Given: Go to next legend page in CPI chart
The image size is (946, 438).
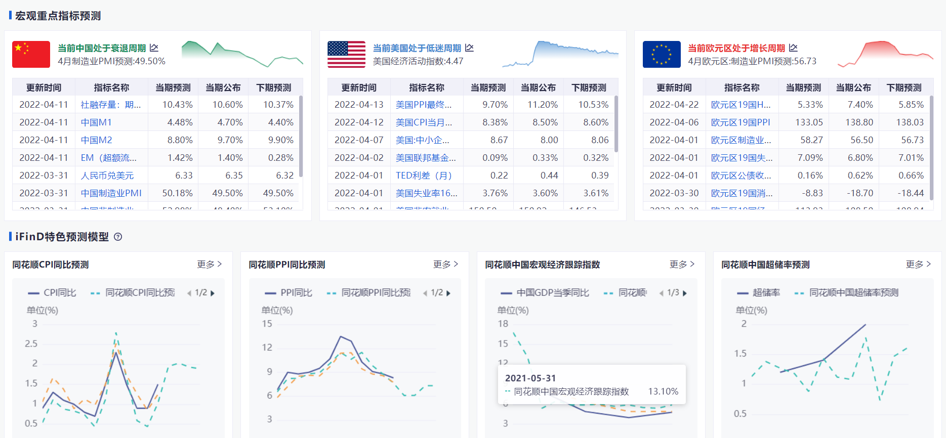Looking at the screenshot, I should [x=213, y=293].
